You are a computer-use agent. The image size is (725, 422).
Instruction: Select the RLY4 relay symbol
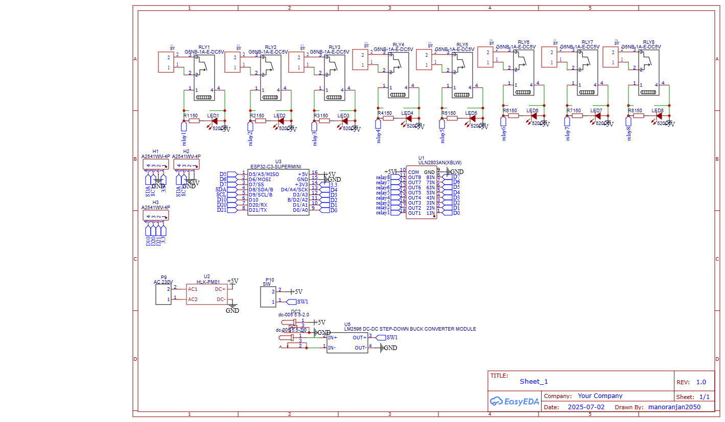tap(399, 75)
